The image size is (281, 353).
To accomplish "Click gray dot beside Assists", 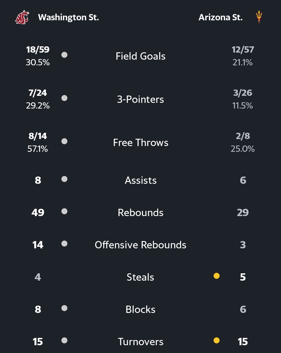I will point(64,179).
